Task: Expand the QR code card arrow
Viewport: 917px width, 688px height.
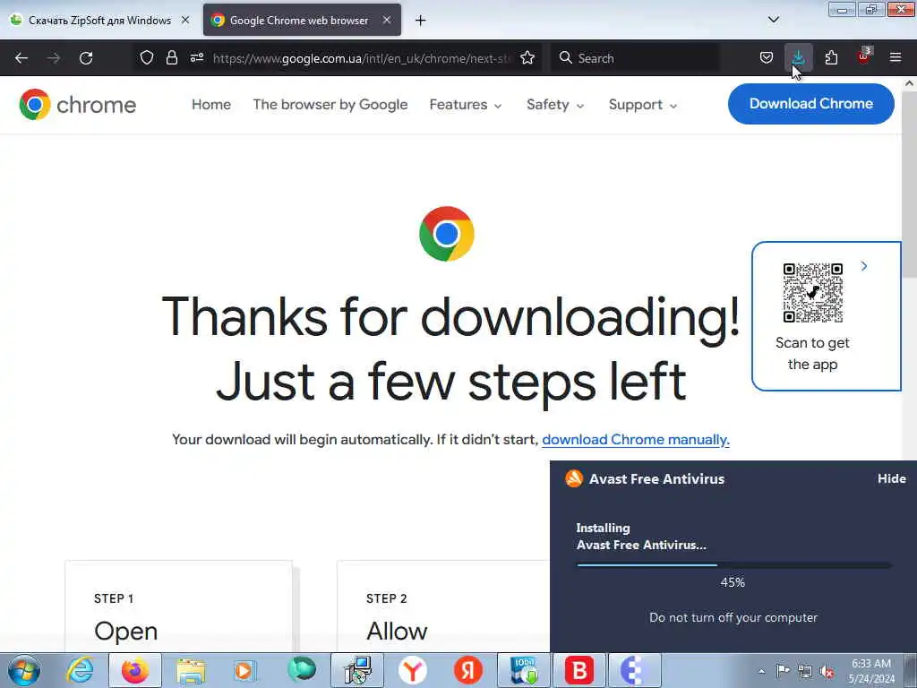Action: pyautogui.click(x=864, y=266)
